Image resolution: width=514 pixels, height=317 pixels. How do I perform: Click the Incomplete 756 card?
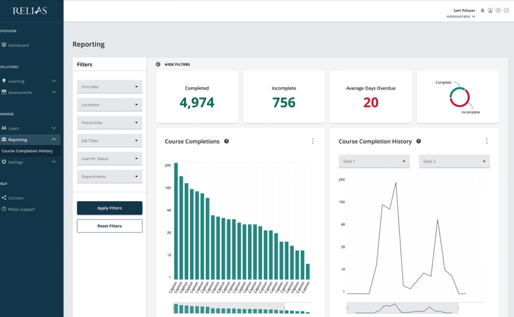pos(284,97)
